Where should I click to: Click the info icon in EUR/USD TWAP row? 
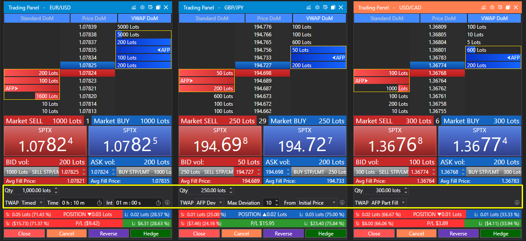point(167,202)
